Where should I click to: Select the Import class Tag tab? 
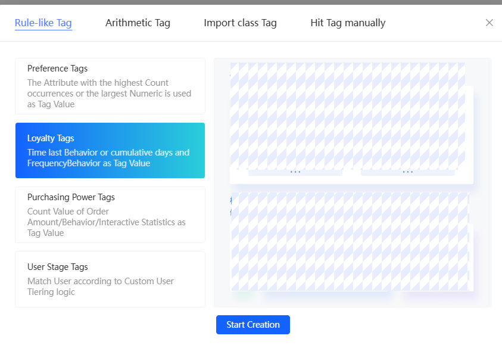pos(240,23)
